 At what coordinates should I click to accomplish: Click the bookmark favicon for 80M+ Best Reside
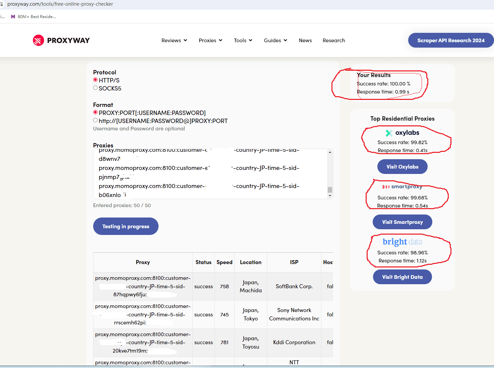coord(13,16)
